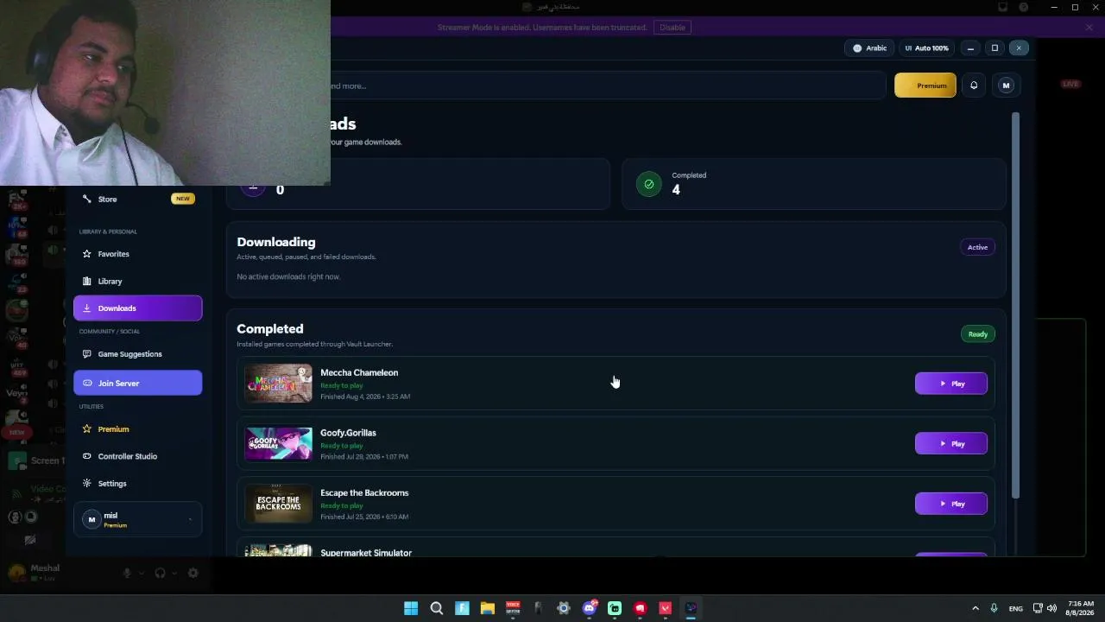This screenshot has height=622, width=1105.
Task: Click the gear icon beside Settings
Action: click(x=86, y=484)
